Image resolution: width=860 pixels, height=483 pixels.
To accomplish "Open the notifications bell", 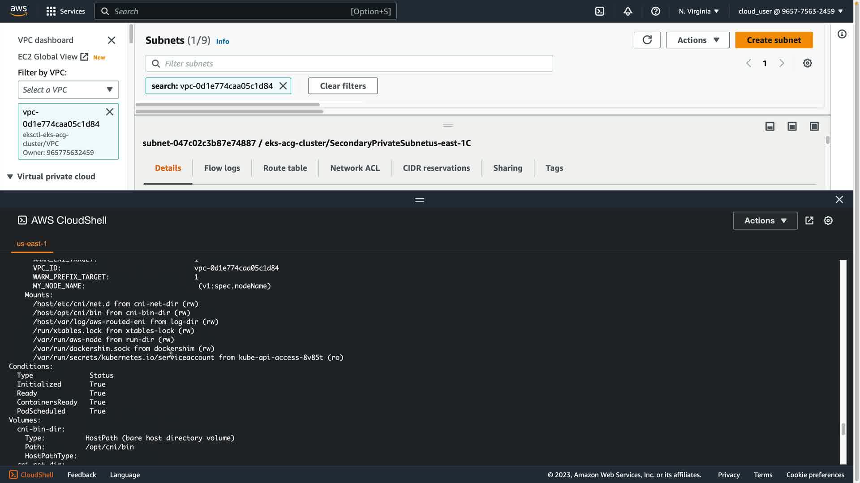I will (x=628, y=11).
